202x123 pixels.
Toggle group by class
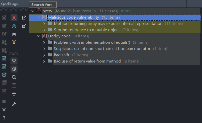[x=14, y=26]
